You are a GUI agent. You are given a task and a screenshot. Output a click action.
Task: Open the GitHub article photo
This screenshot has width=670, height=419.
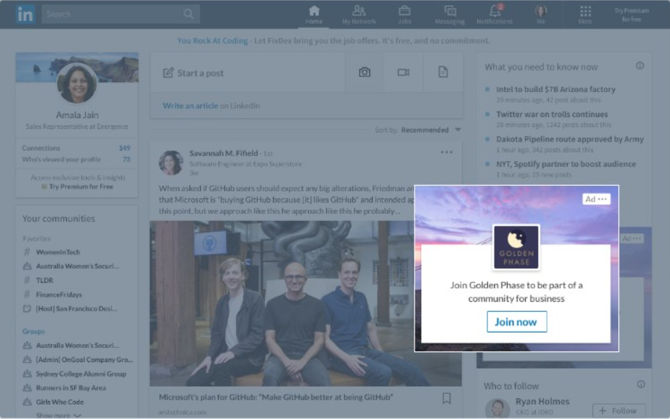pos(306,304)
